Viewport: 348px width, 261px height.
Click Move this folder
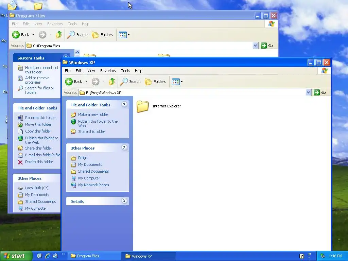tap(34, 124)
